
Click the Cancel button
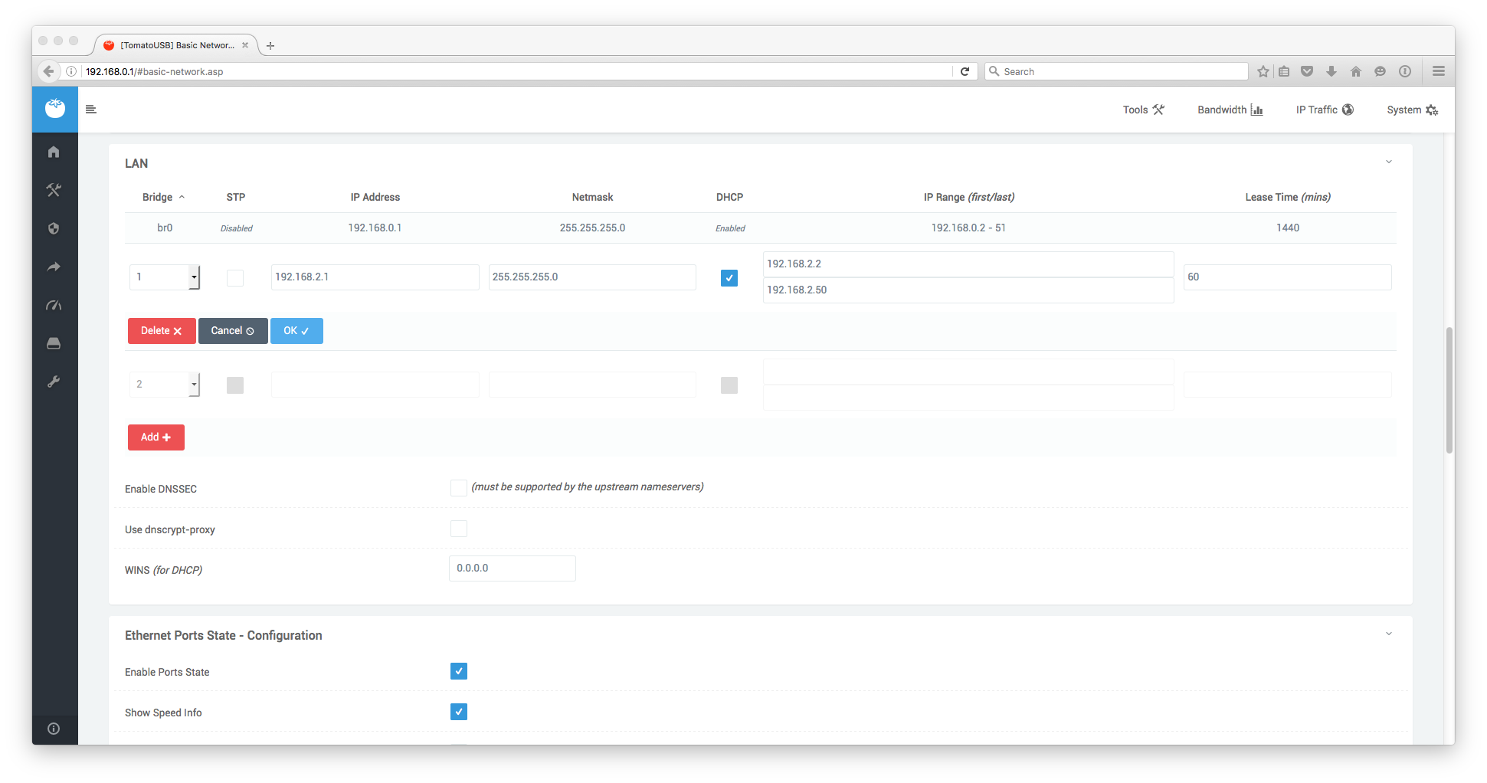(x=233, y=331)
